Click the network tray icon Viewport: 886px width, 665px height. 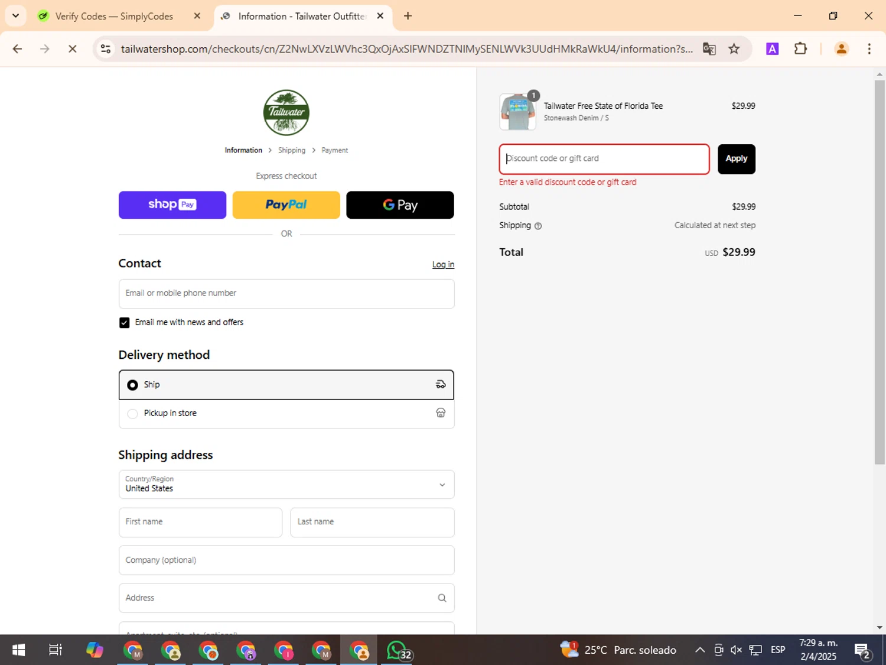755,650
